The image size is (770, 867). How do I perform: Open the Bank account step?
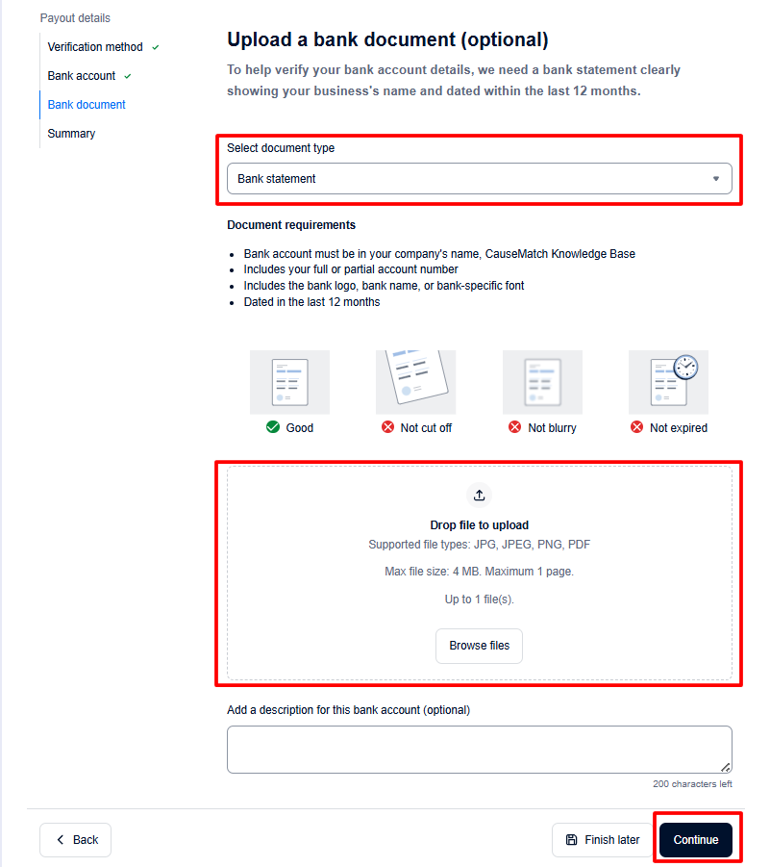[x=82, y=76]
